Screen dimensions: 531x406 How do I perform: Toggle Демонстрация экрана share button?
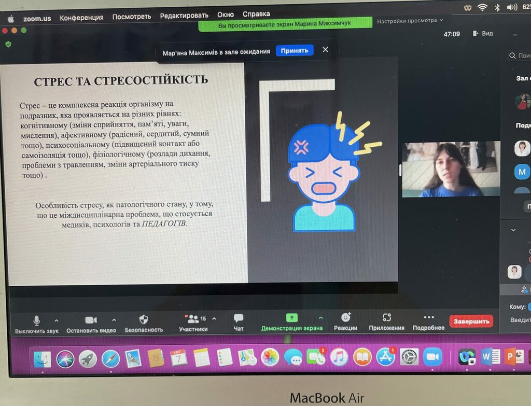(291, 323)
